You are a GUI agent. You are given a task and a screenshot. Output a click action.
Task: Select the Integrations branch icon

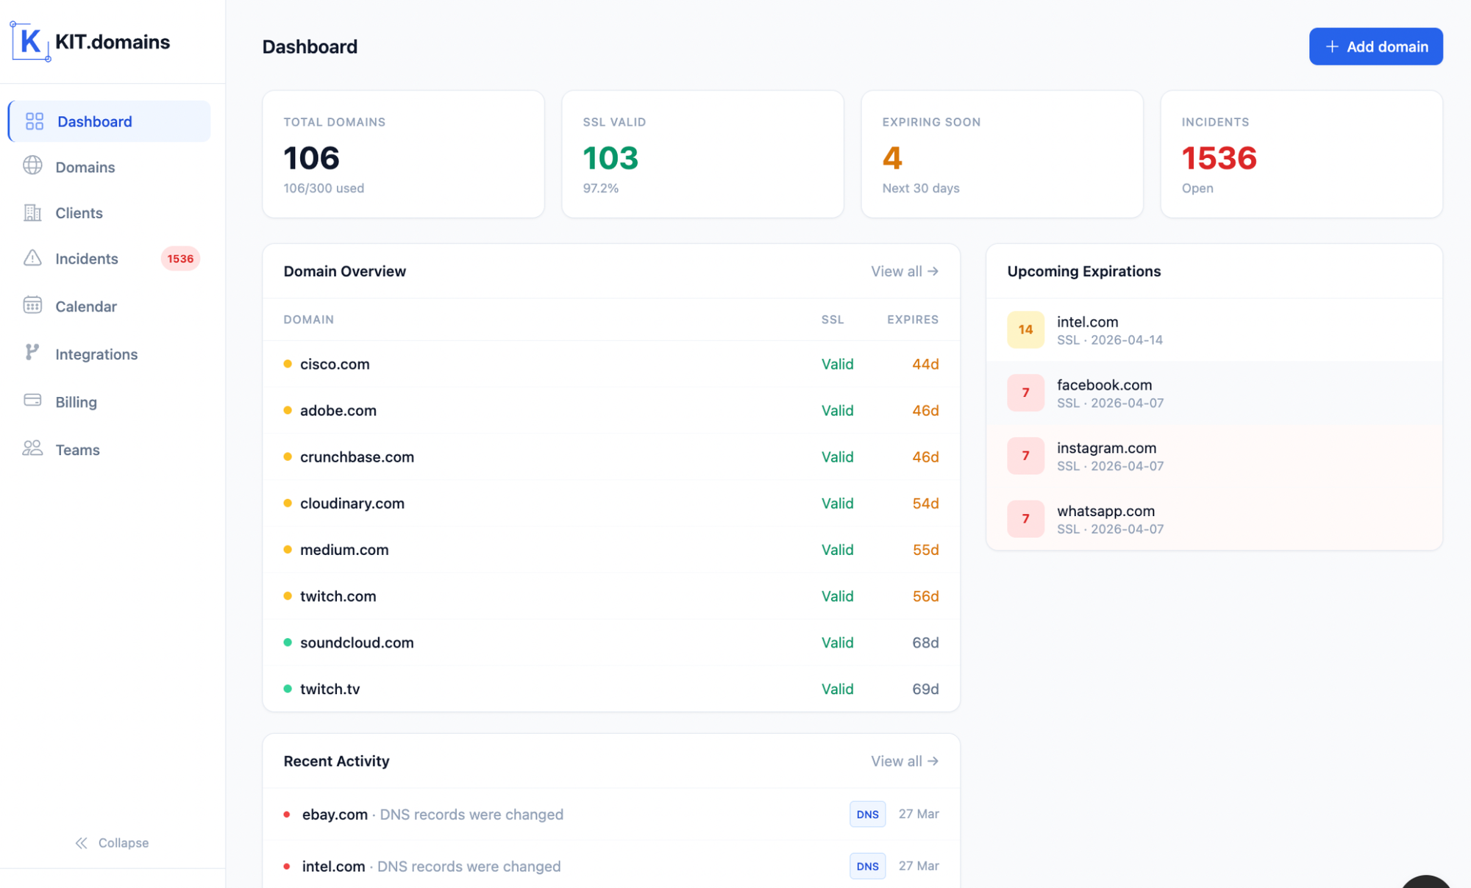(x=32, y=354)
